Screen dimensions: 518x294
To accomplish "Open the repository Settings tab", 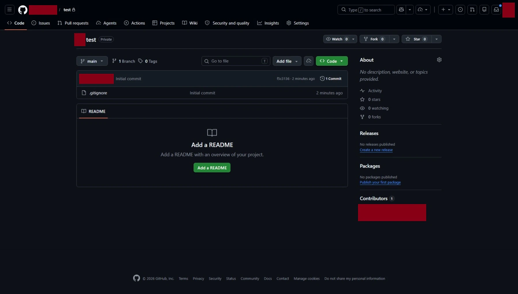I will point(298,23).
